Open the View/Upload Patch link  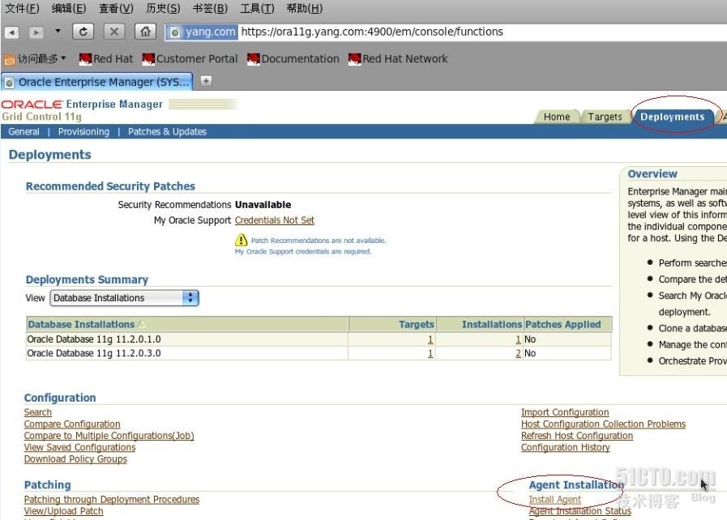pos(63,511)
